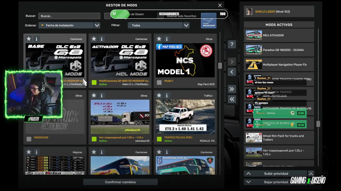Select Paradiso G8 1800DD - SCANIA active mod

tap(279, 50)
